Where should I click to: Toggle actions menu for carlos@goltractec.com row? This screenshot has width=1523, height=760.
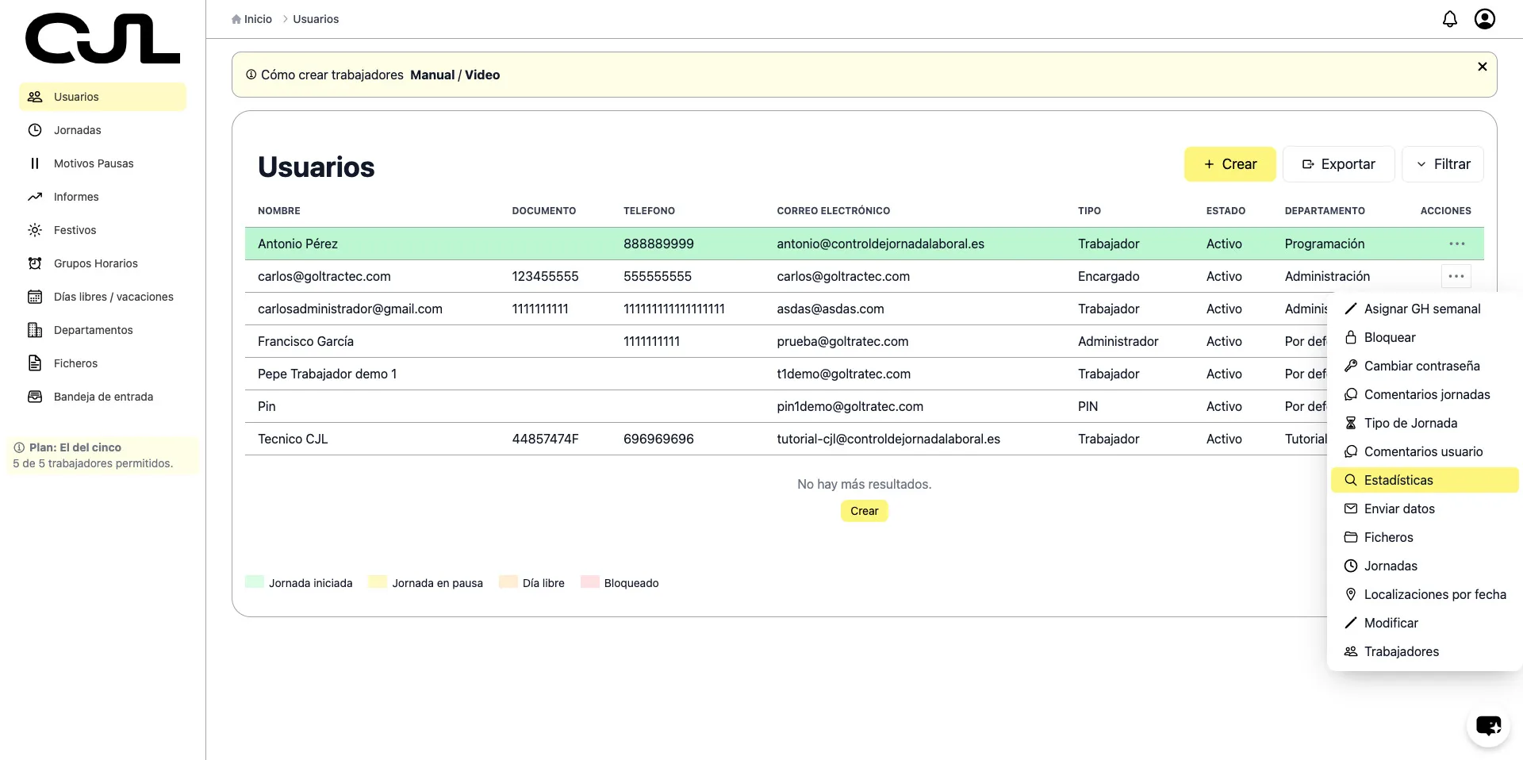(1456, 276)
